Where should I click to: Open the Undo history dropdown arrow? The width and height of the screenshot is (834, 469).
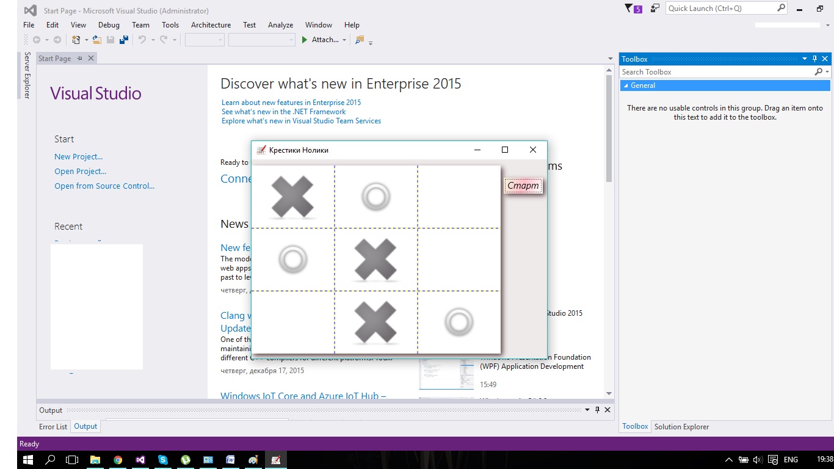coord(152,40)
